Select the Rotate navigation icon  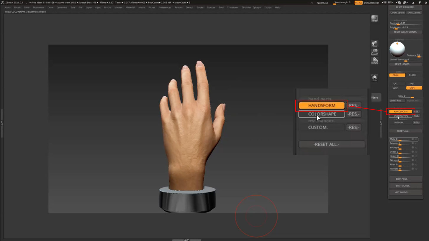375,61
